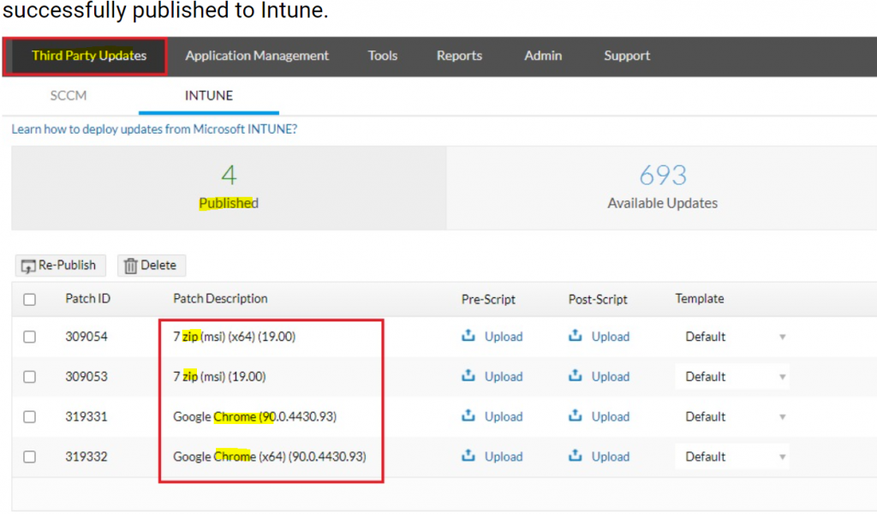Click the Pre-Script upload icon for patch 319332
The height and width of the screenshot is (514, 877).
tap(468, 457)
